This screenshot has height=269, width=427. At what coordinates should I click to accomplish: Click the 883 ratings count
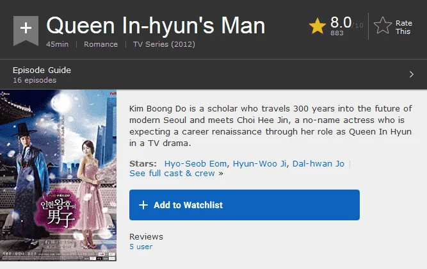click(x=337, y=33)
